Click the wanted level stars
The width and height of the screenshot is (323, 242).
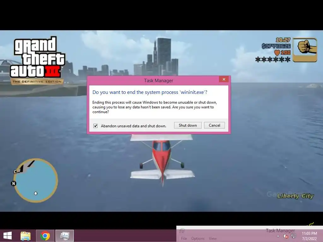point(273,60)
